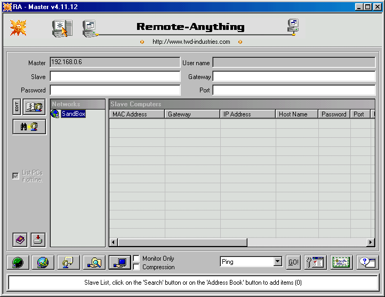Click the Slave input field
Screen dimensions: 385x297
point(115,76)
